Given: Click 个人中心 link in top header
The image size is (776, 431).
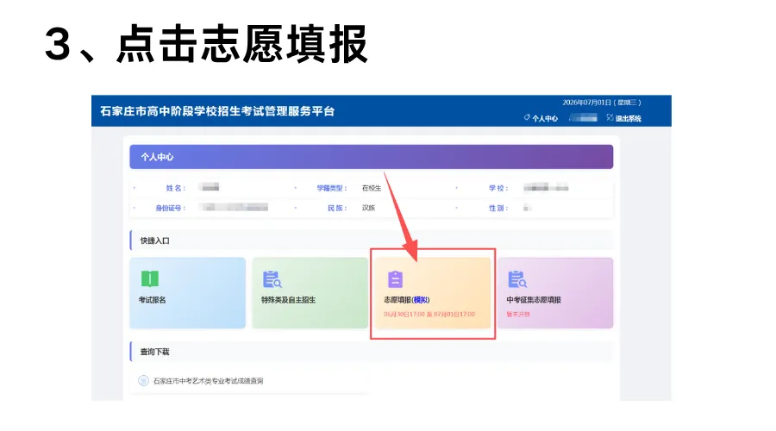Looking at the screenshot, I should point(545,119).
